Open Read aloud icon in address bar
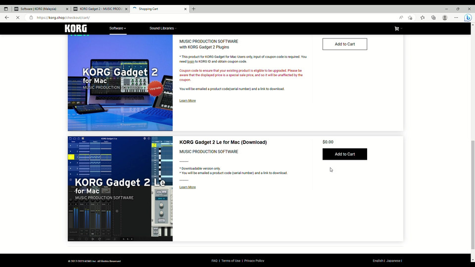Screen dimensions: 475x267 click(x=401, y=18)
